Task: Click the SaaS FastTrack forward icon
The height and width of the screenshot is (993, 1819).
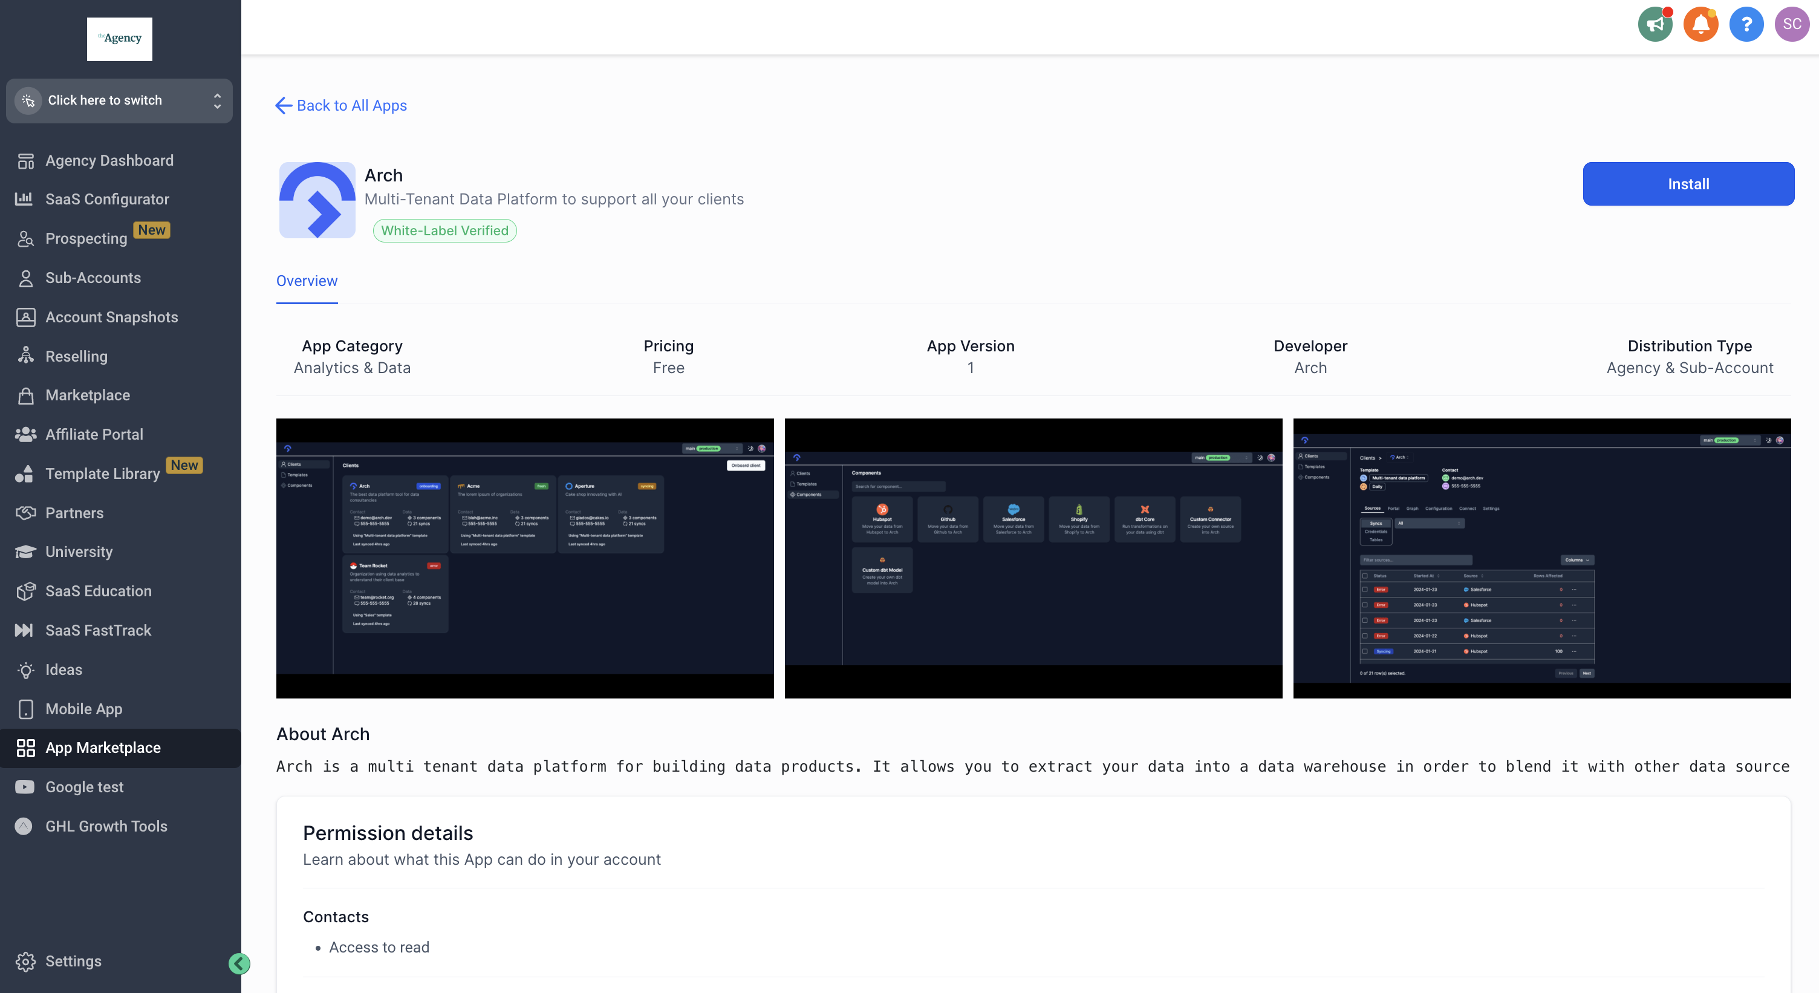Action: (24, 630)
